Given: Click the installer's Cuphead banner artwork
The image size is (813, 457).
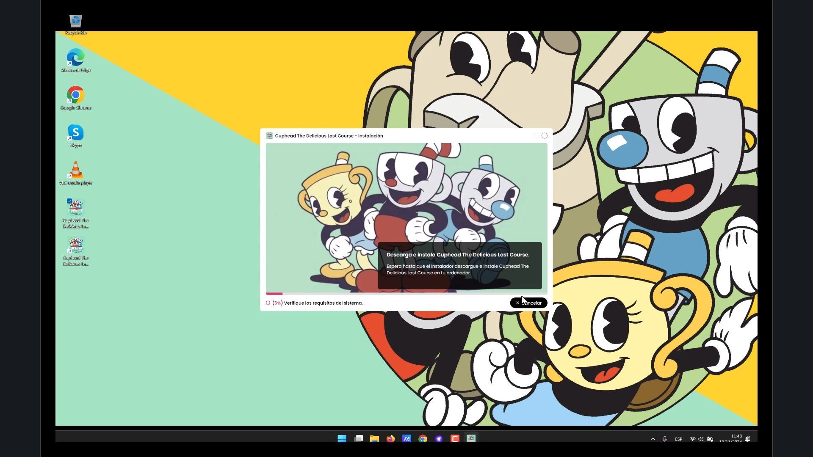Looking at the screenshot, I should coord(406,217).
